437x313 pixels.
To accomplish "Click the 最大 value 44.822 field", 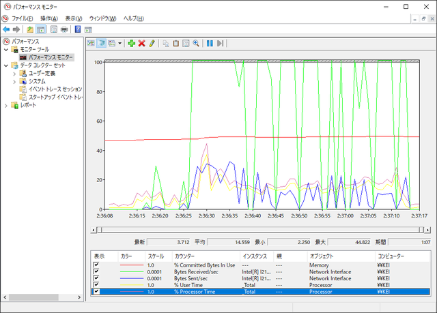I will [x=349, y=242].
